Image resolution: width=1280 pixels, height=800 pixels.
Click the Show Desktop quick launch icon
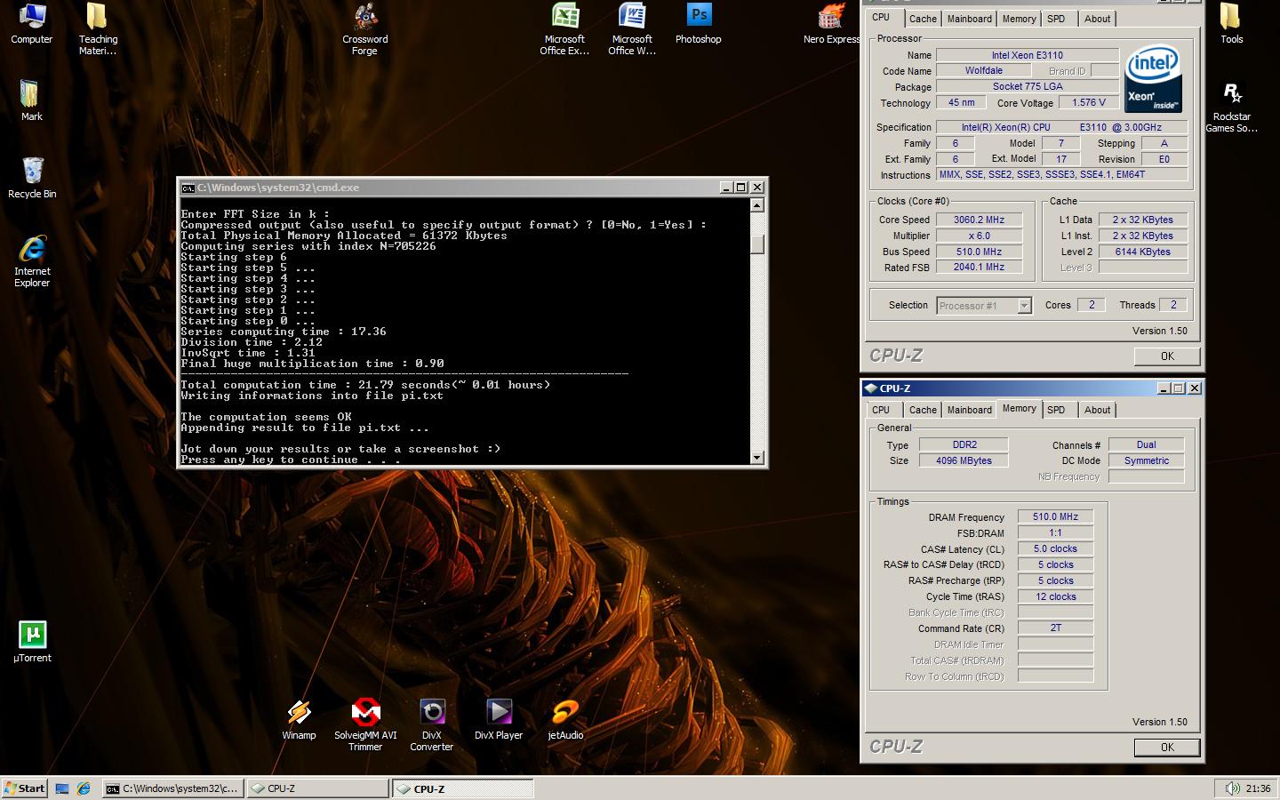tap(62, 788)
